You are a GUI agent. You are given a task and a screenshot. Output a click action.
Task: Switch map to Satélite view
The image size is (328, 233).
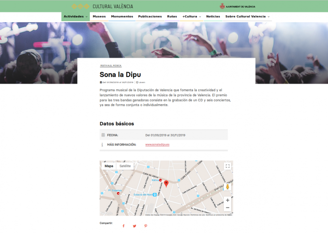pos(125,166)
